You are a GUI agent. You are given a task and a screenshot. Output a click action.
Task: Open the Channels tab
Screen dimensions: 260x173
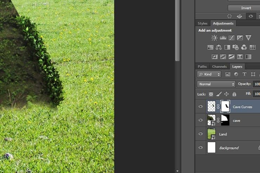tap(219, 67)
